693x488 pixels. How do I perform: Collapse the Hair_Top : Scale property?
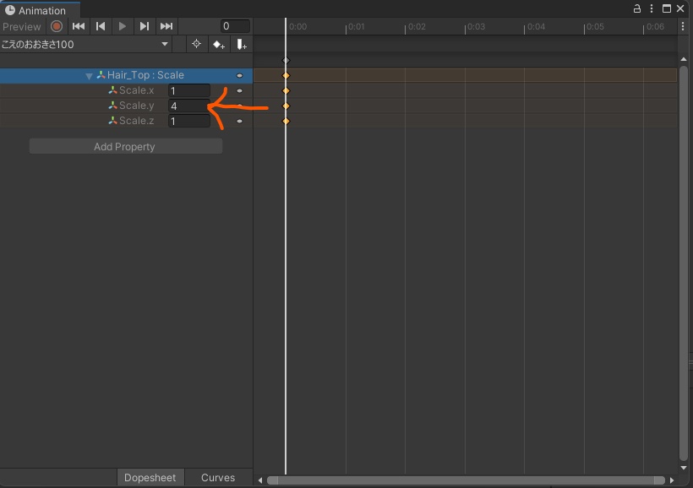[x=89, y=76]
